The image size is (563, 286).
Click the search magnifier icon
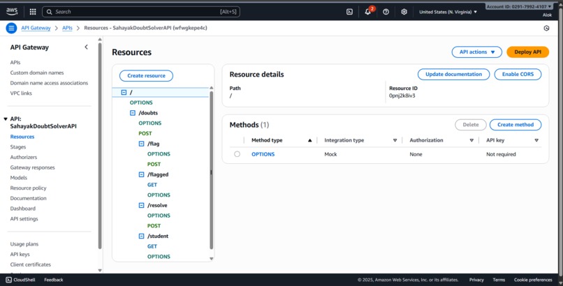point(49,12)
